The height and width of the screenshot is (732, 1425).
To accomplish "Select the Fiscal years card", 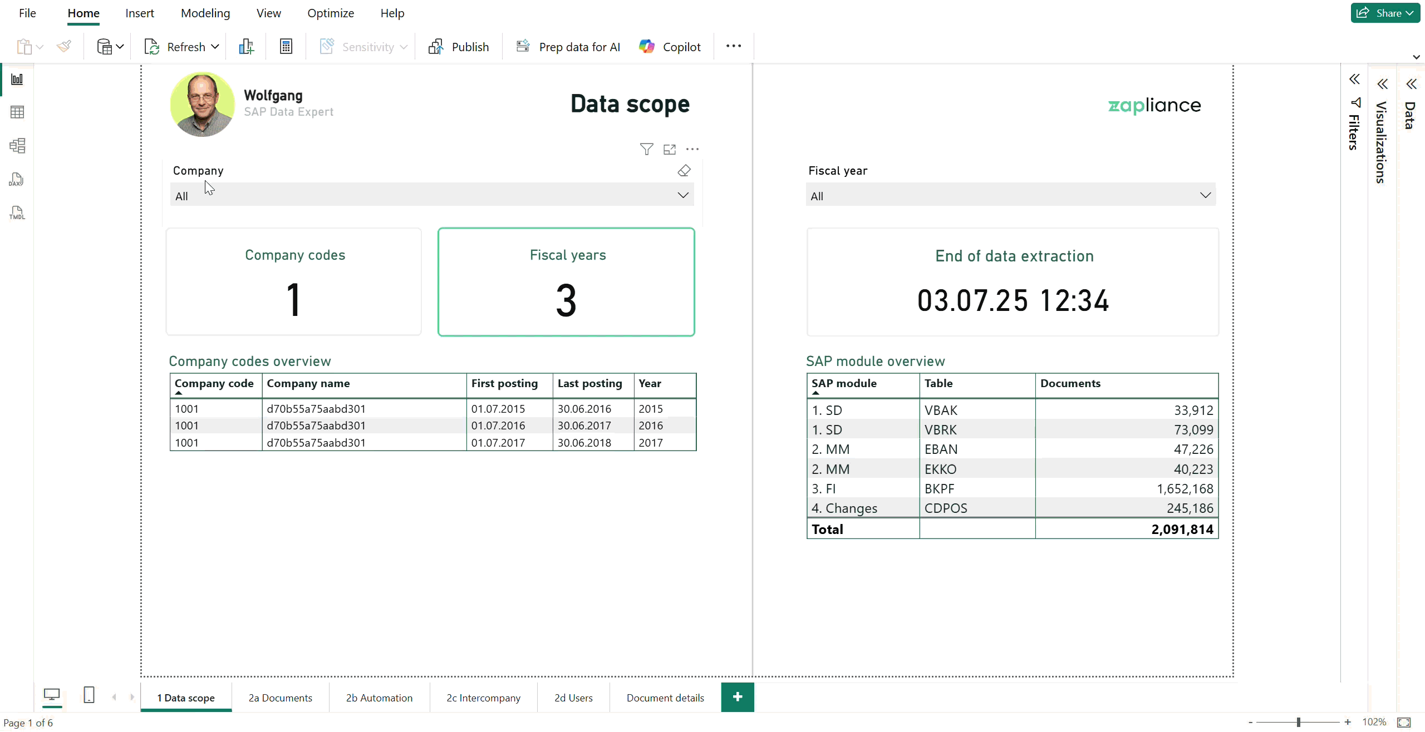I will [566, 281].
